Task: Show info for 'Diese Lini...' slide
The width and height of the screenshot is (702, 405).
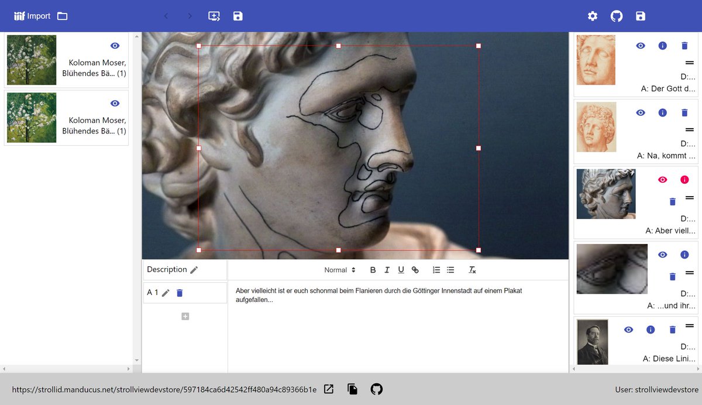Action: coord(650,330)
